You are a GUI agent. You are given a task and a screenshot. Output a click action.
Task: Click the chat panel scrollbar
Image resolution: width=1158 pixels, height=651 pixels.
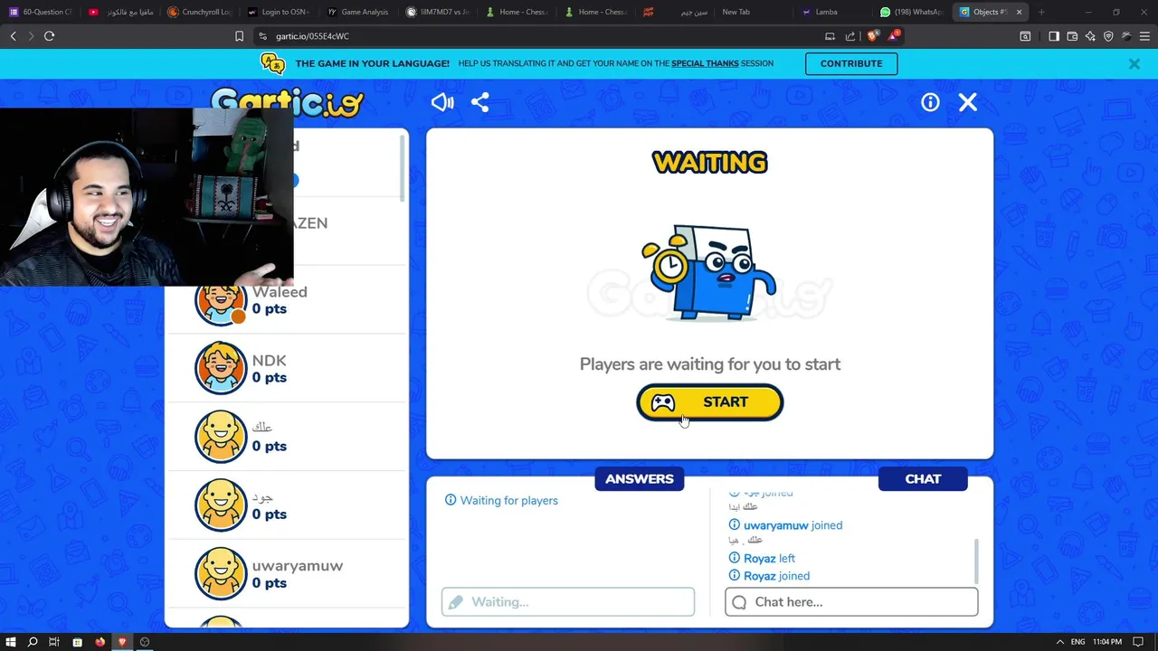click(x=975, y=561)
